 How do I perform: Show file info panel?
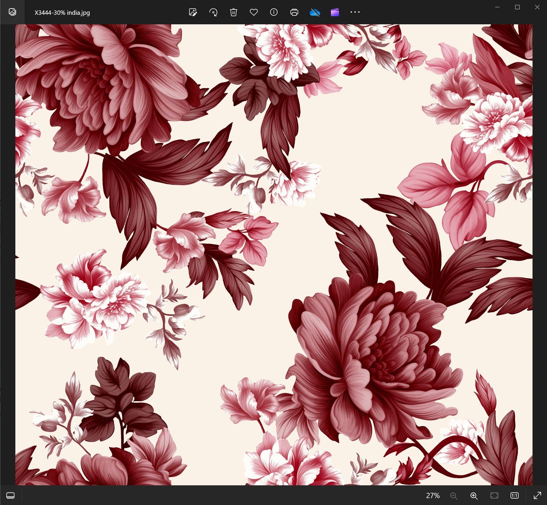click(x=274, y=12)
